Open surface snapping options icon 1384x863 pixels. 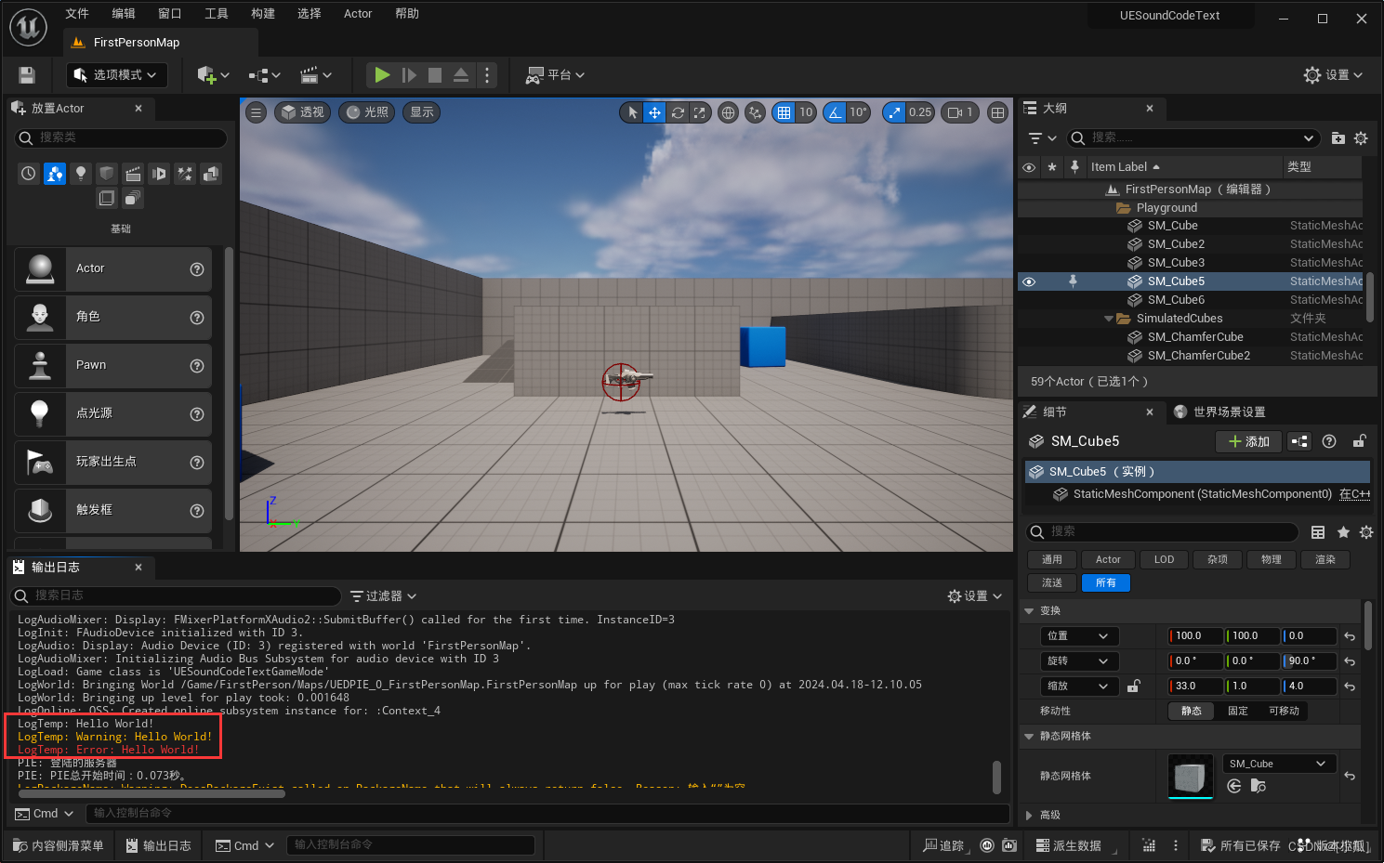[x=756, y=112]
